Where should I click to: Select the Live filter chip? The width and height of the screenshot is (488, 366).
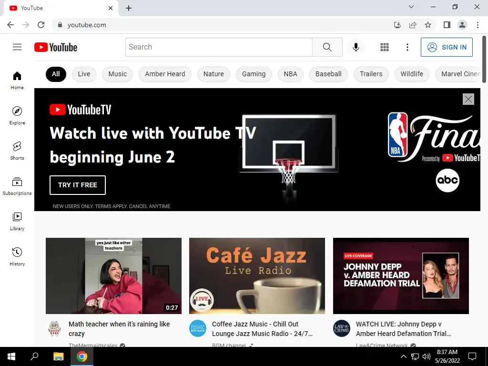(84, 74)
